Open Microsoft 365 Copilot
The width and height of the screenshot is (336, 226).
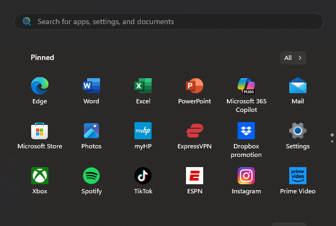tap(246, 95)
